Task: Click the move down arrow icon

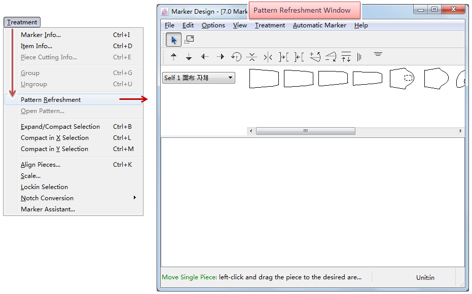Action: point(189,57)
